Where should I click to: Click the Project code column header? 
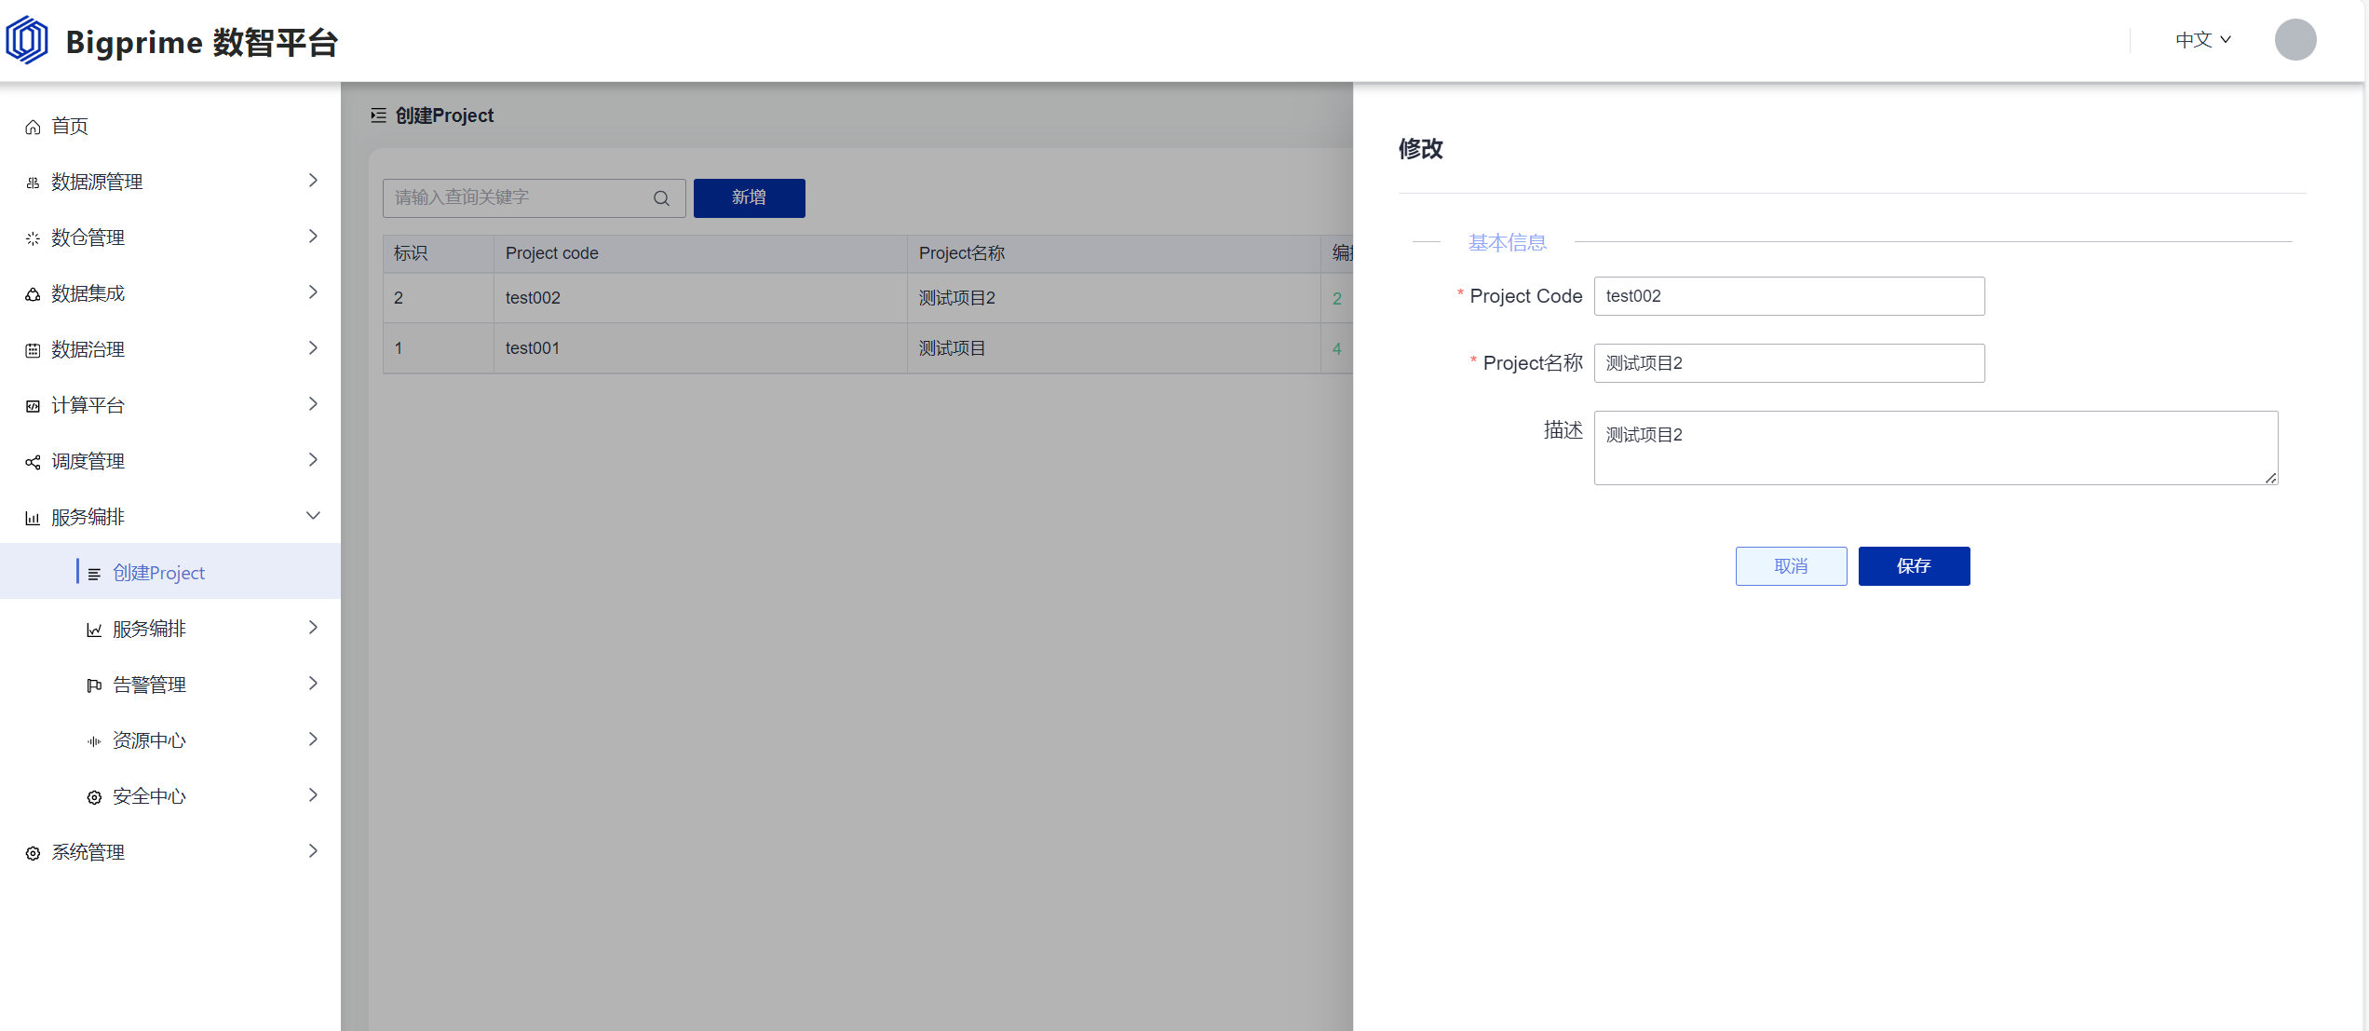(700, 253)
